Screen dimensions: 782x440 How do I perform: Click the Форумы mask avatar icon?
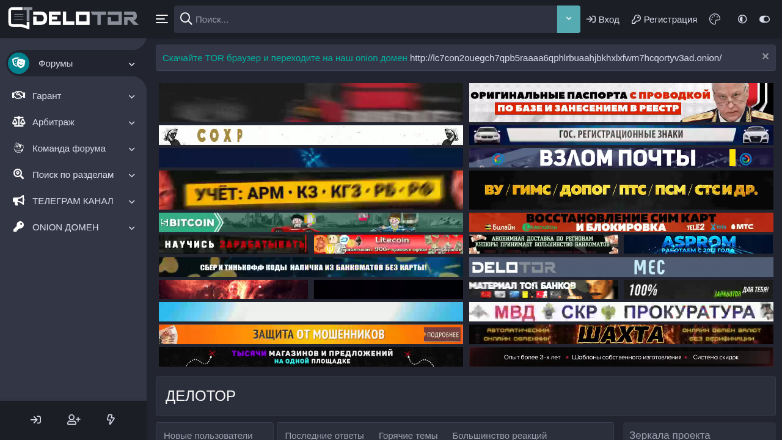click(x=18, y=63)
